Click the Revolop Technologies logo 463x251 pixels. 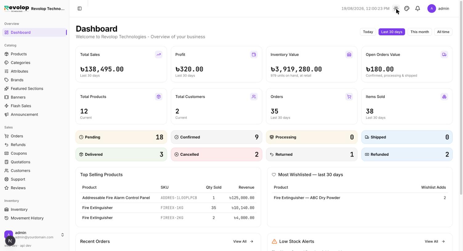coord(17,9)
